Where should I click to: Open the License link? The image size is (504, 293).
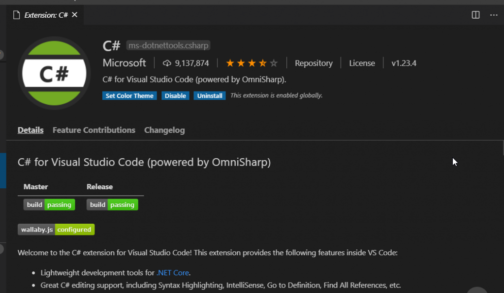point(362,63)
